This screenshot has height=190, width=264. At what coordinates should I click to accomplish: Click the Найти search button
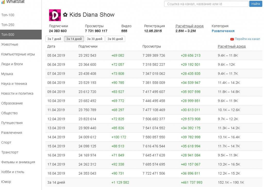255,4
